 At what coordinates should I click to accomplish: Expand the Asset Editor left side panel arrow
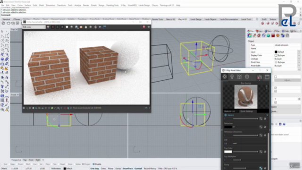click(x=222, y=130)
